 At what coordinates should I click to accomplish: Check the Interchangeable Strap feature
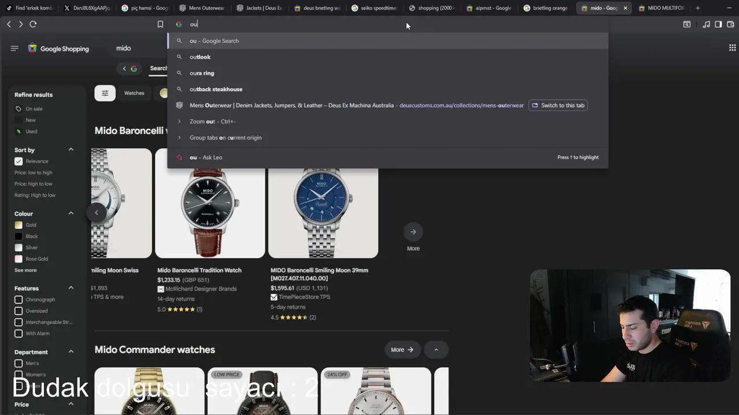coord(18,322)
